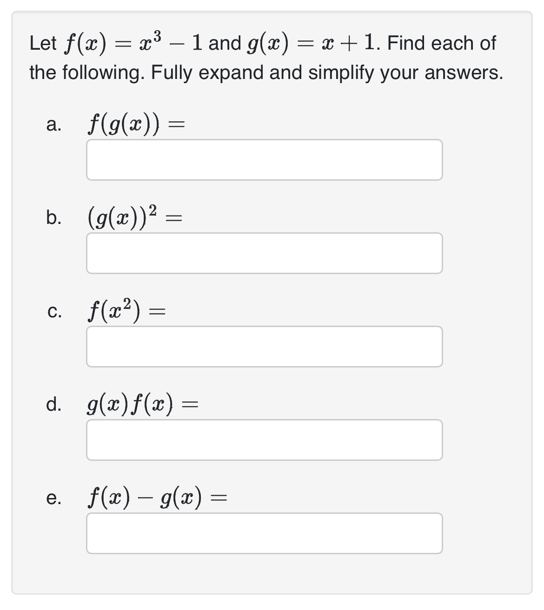Select the expression f(g(x)) =
The image size is (544, 610).
135,124
